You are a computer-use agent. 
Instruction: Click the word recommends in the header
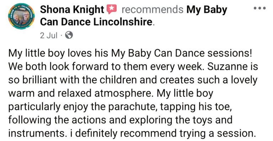[152, 9]
